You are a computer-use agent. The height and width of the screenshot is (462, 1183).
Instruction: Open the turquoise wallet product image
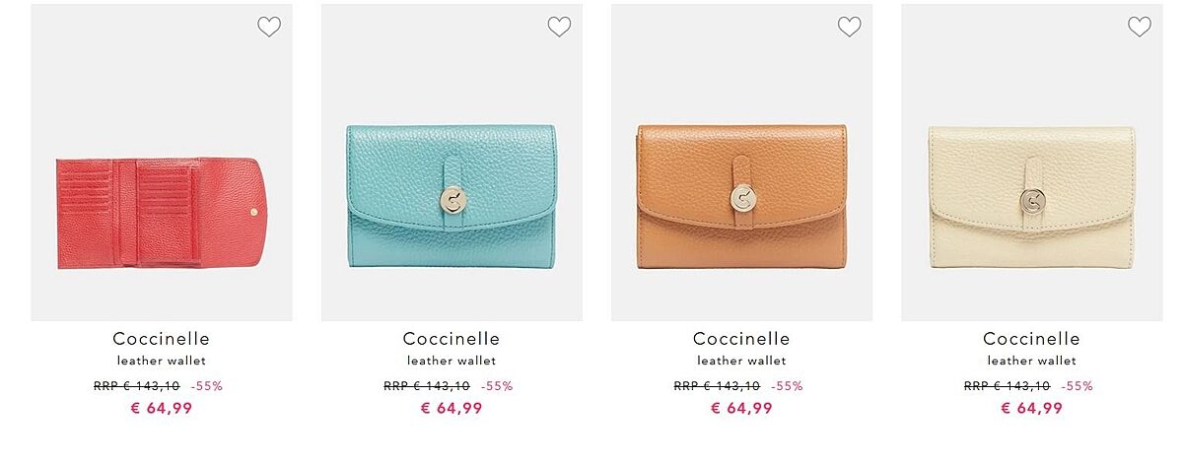coord(452,163)
